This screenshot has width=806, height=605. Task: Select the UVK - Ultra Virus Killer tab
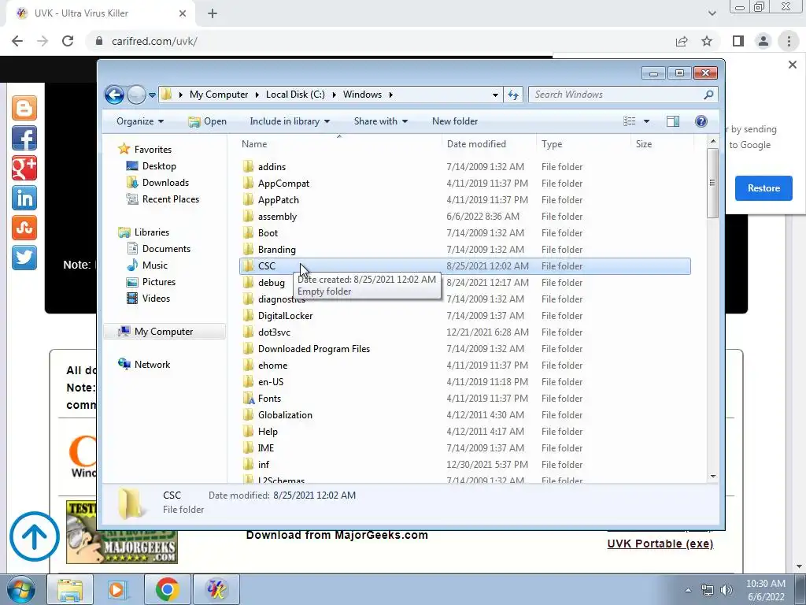100,14
